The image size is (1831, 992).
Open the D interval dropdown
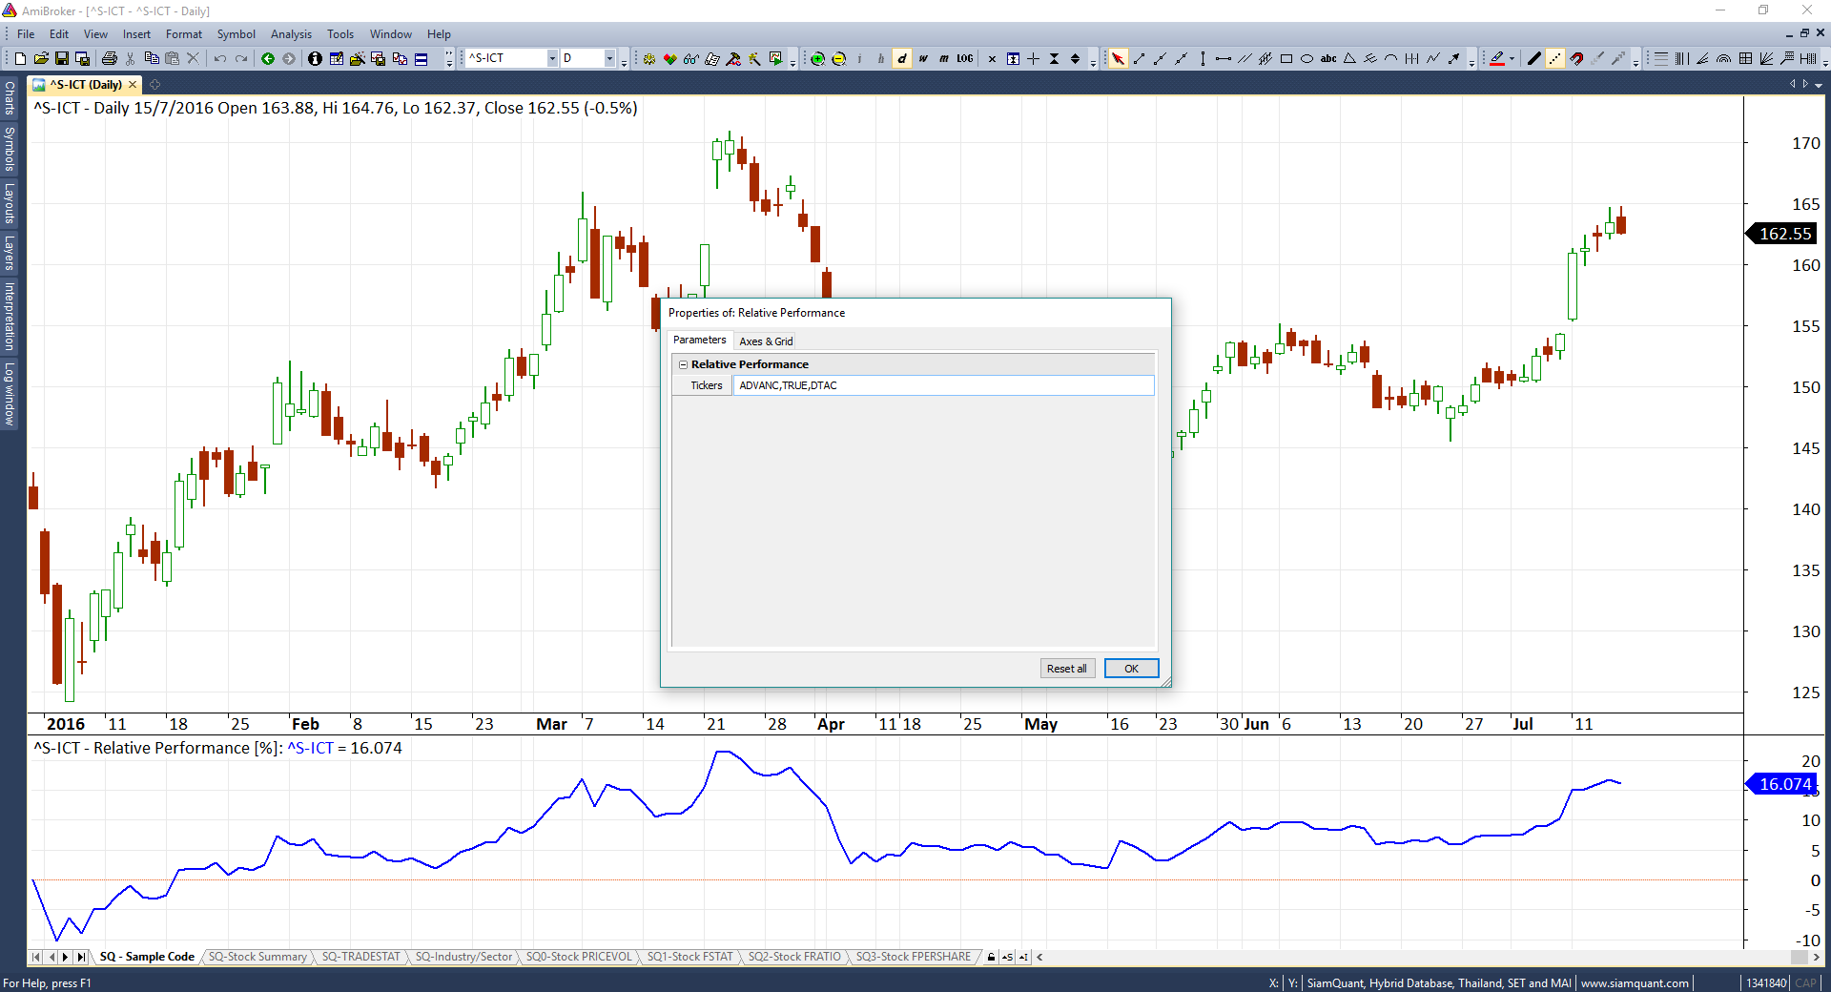click(609, 59)
